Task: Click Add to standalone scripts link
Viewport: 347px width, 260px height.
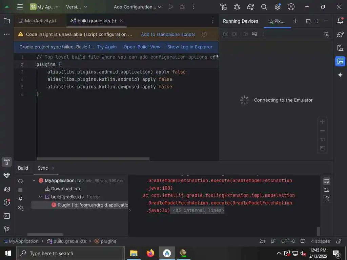Action: [x=168, y=34]
